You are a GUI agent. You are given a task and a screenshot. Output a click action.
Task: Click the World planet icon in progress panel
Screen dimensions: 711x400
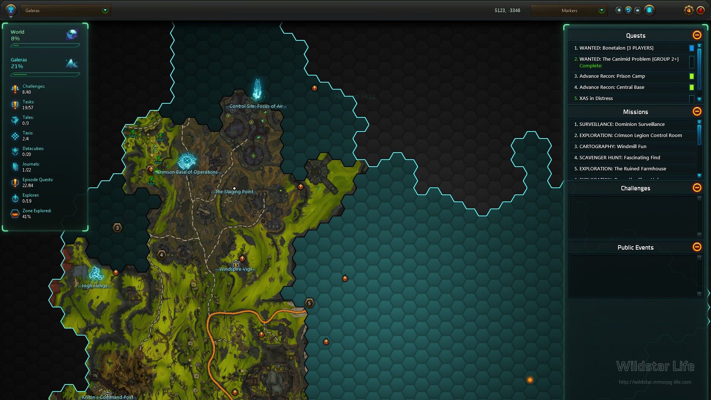pos(72,34)
